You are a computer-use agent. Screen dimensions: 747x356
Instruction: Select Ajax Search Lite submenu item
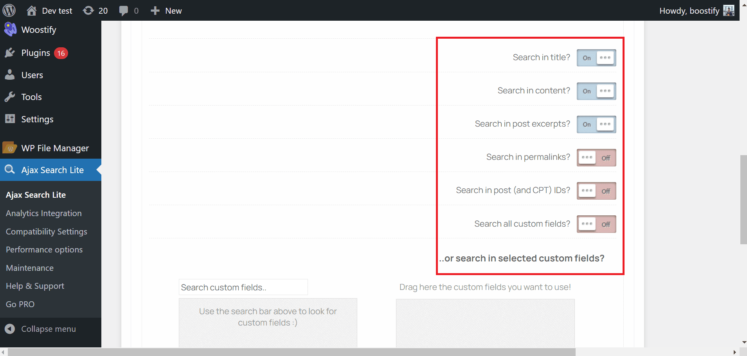pyautogui.click(x=36, y=195)
